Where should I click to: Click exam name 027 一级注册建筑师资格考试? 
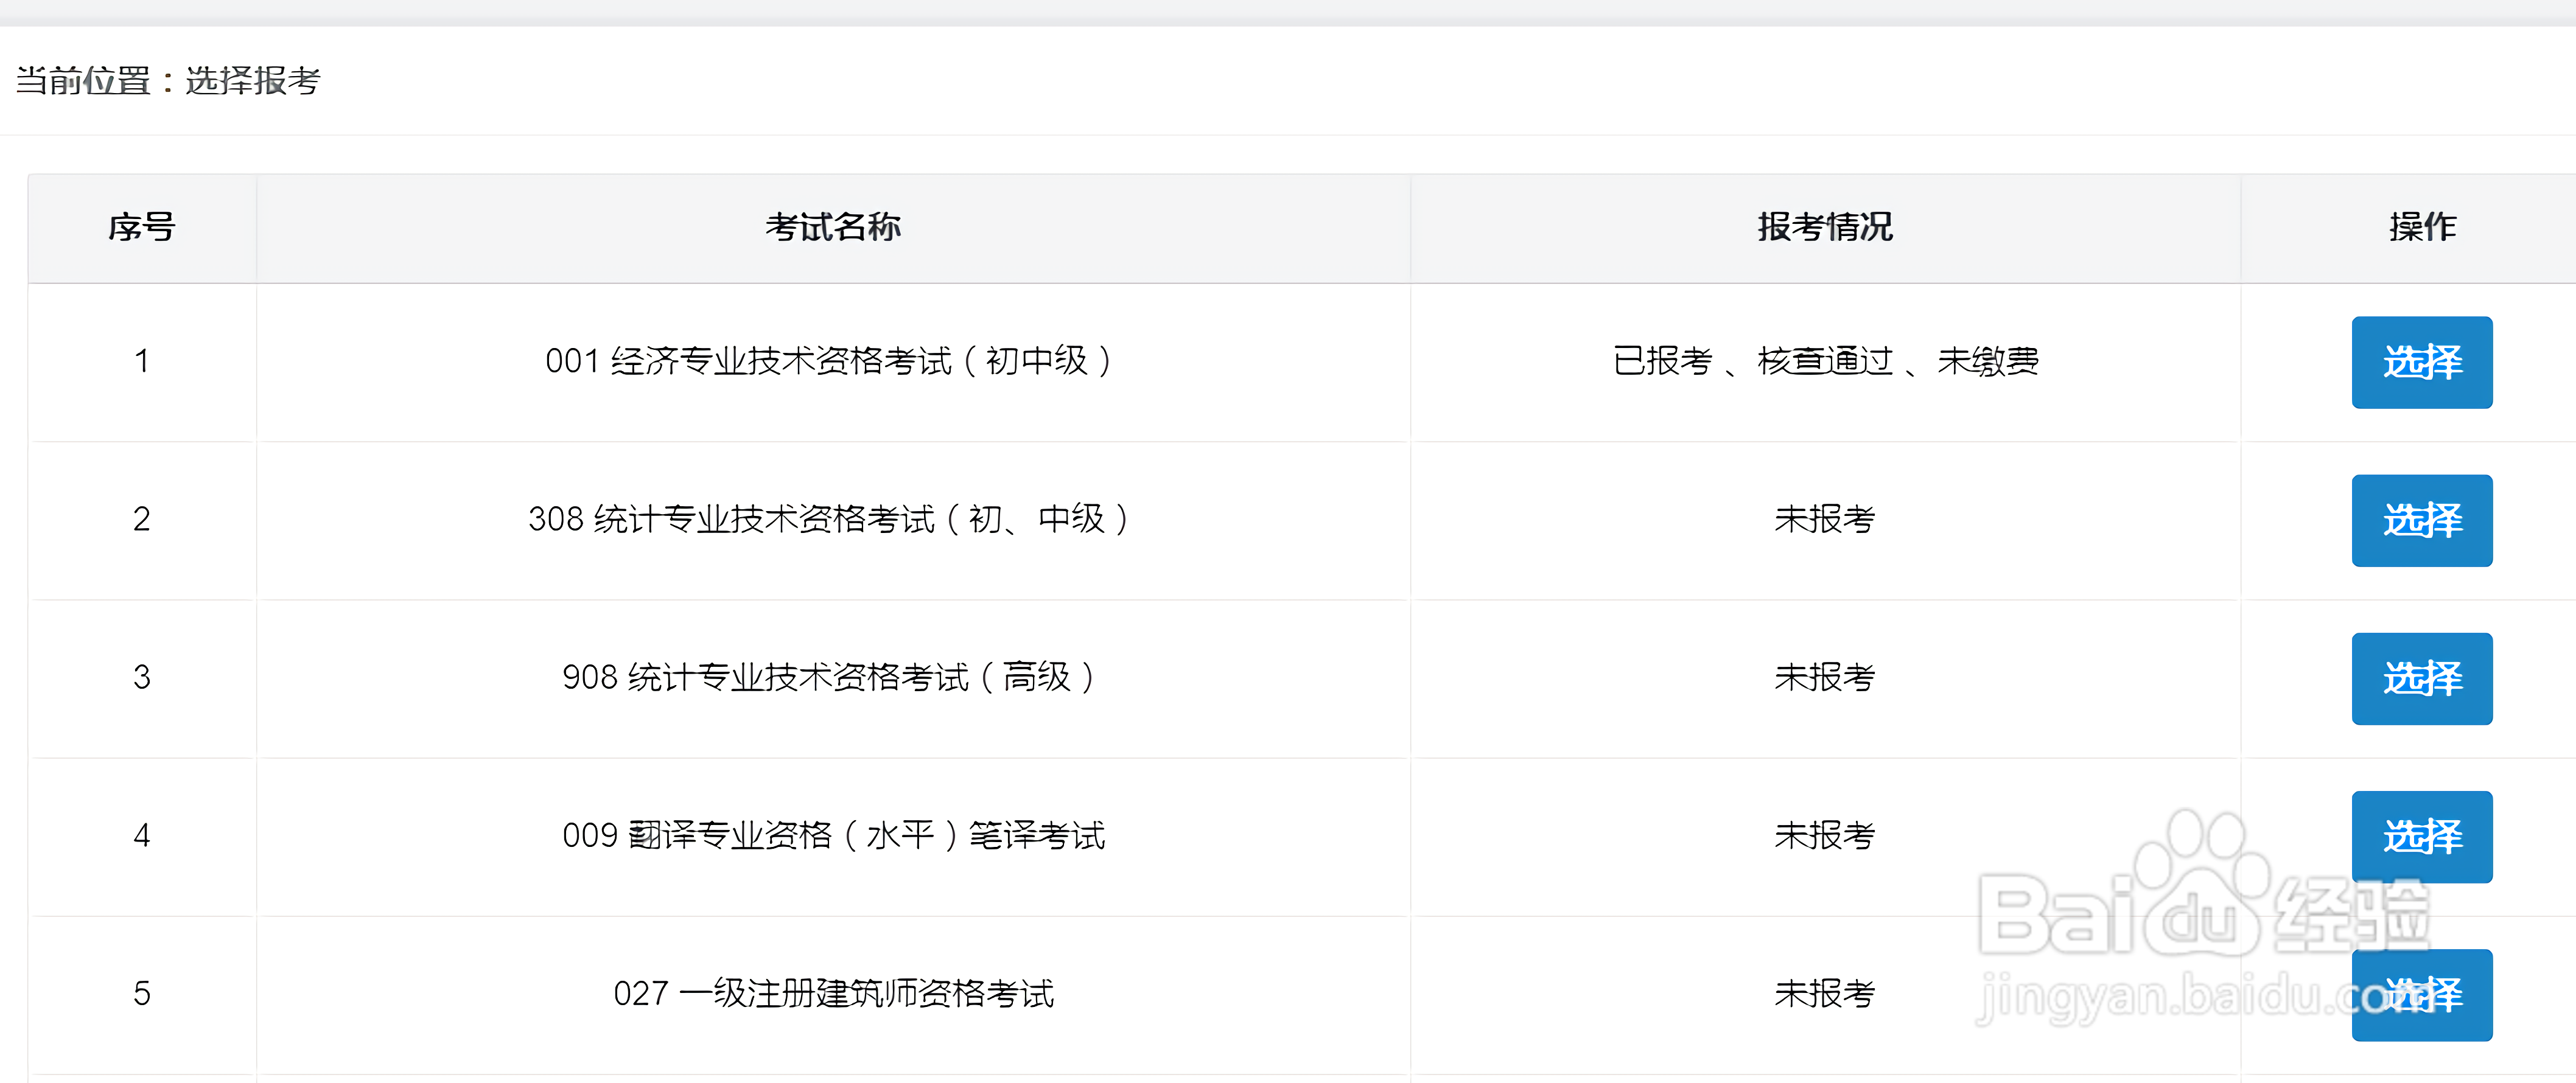(833, 993)
